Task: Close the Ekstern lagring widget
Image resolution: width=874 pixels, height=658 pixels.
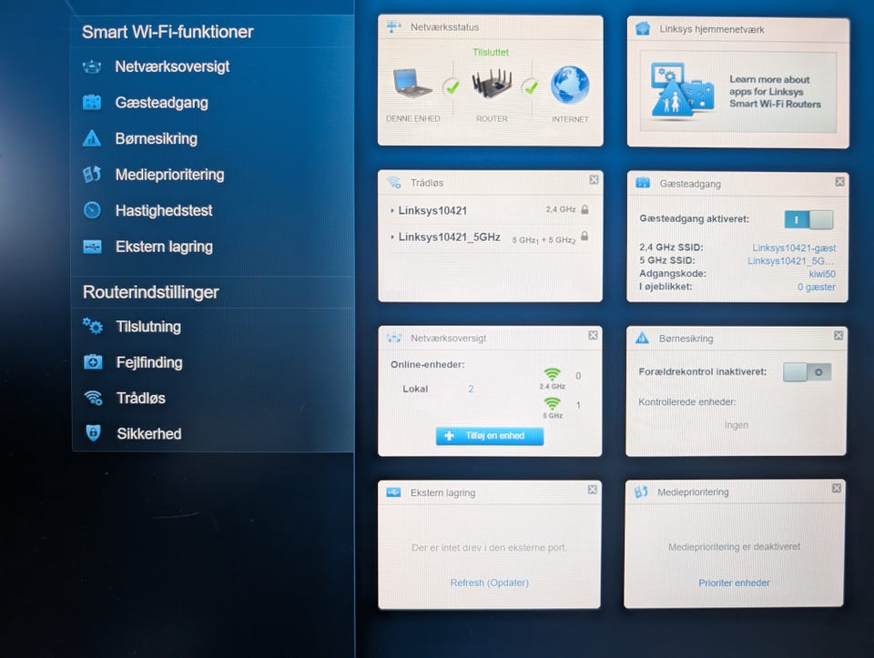Action: 592,490
